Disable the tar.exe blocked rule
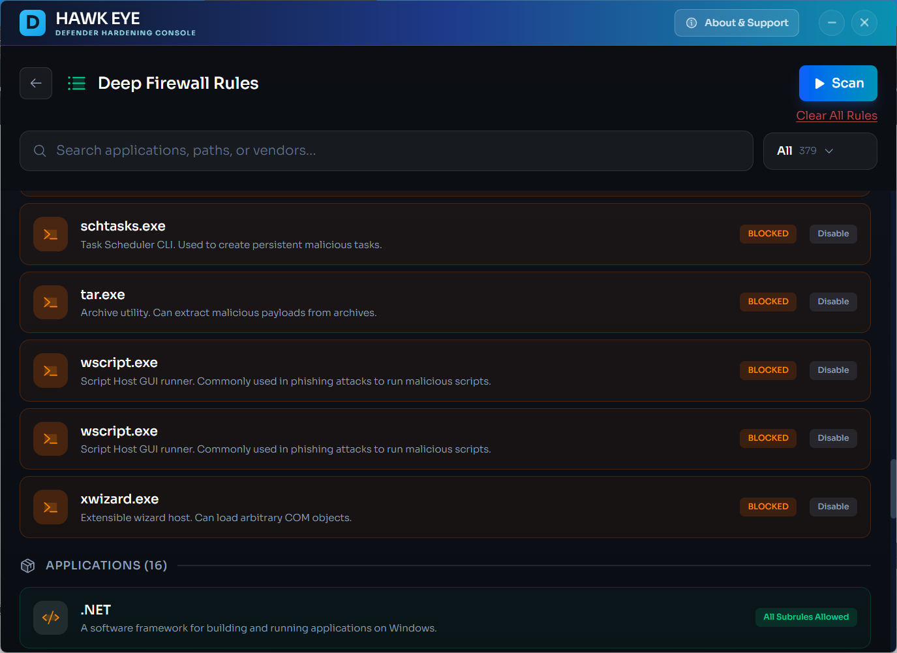The image size is (897, 653). pos(833,302)
